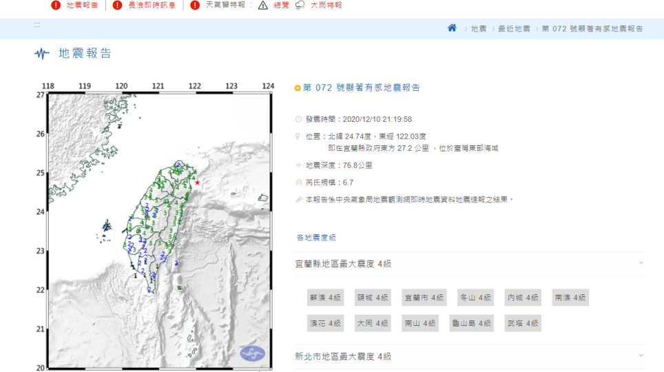Click the 天氣警特報 red alert icon
The height and width of the screenshot is (372, 664).
(x=195, y=6)
